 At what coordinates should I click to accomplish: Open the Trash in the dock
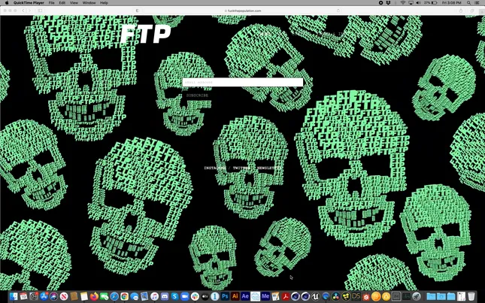(x=471, y=296)
